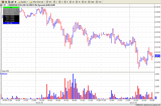Image resolution: width=161 pixels, height=106 pixels.
Task: Click Published by eSignal link text
Action: (148, 105)
